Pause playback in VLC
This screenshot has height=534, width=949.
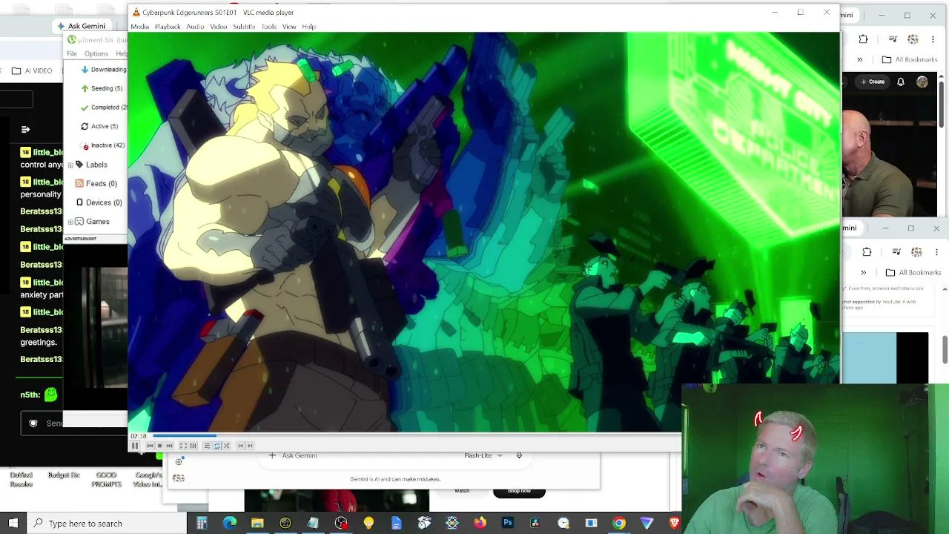[x=135, y=446]
